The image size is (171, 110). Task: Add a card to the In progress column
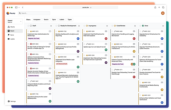point(107,26)
